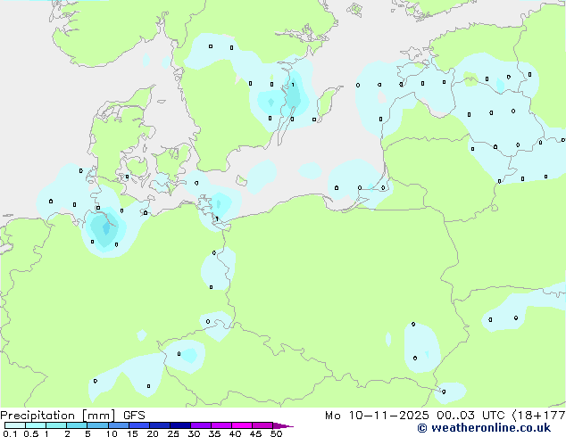Click the 40 to 45 mm legend swatch
The width and height of the screenshot is (566, 437).
pyautogui.click(x=242, y=425)
